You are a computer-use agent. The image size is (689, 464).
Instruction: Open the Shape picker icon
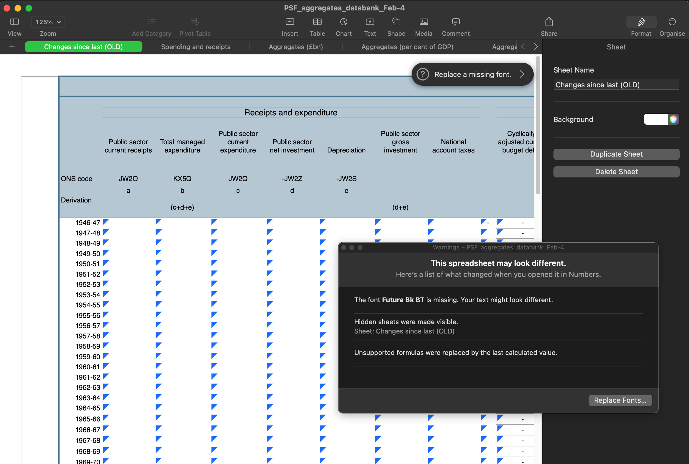[x=396, y=22]
